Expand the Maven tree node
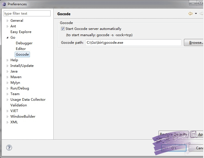204x158 pixels. (x=7, y=77)
